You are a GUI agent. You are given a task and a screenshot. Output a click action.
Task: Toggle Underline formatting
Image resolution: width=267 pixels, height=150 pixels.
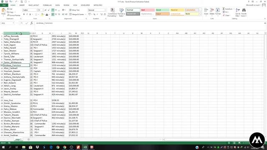pos(30,15)
